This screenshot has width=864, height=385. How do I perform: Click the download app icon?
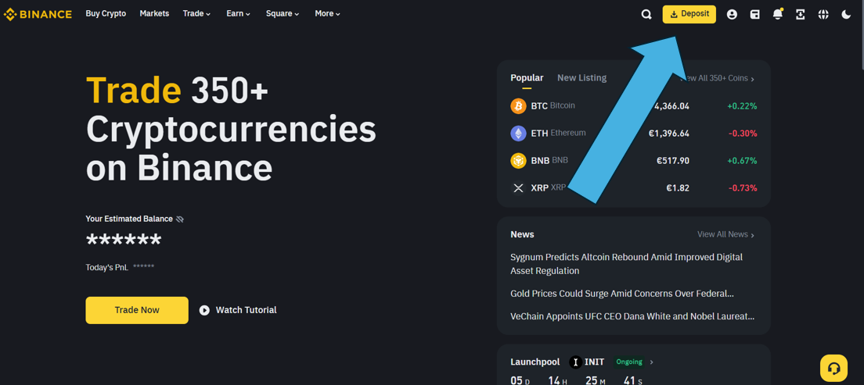[800, 14]
